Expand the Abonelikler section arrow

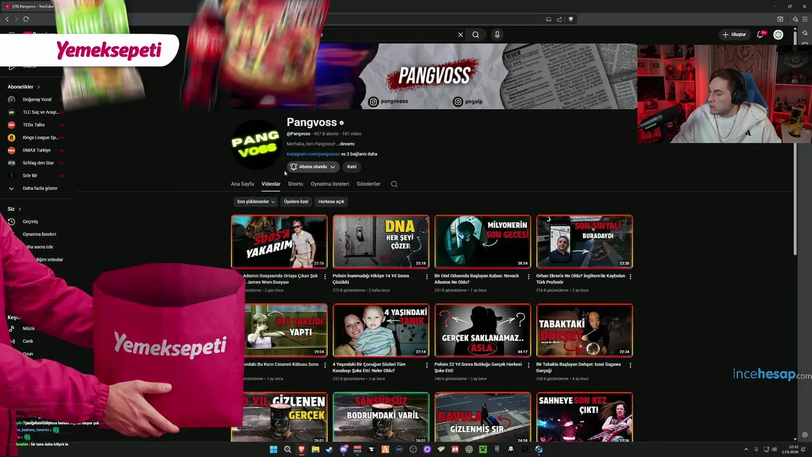[x=38, y=87]
